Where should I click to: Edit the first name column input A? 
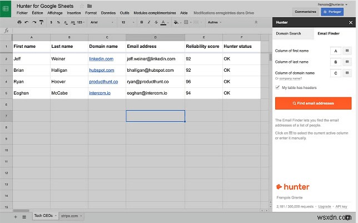pyautogui.click(x=336, y=51)
